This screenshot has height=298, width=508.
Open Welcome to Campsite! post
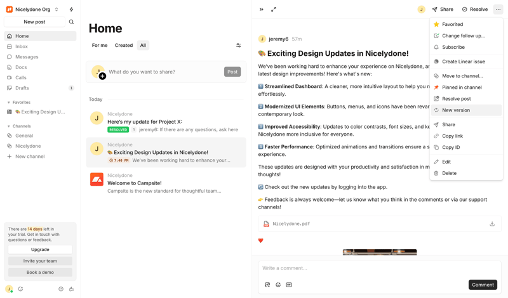coord(166,183)
